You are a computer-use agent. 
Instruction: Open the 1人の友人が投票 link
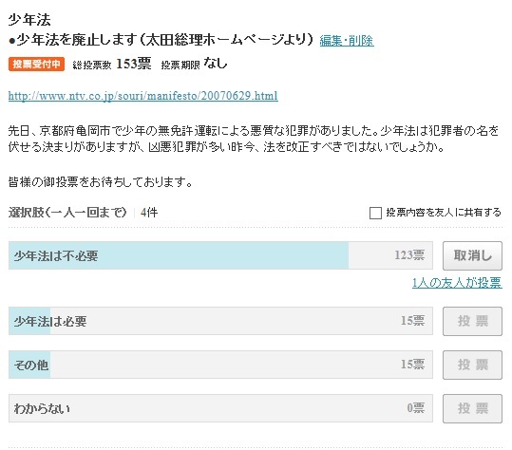point(457,283)
